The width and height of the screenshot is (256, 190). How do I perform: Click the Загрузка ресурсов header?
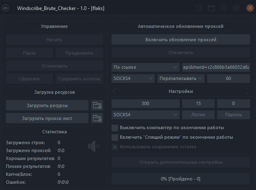pos(54,92)
